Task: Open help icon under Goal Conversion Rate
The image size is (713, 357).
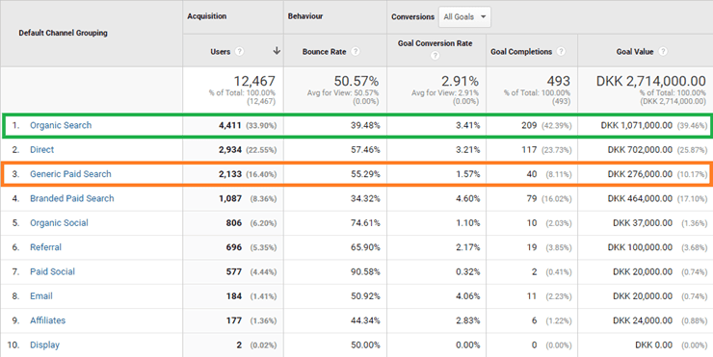Action: (436, 57)
